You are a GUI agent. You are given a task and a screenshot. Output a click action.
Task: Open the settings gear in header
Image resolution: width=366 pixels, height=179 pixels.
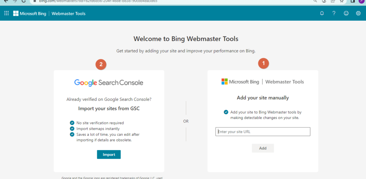click(358, 14)
